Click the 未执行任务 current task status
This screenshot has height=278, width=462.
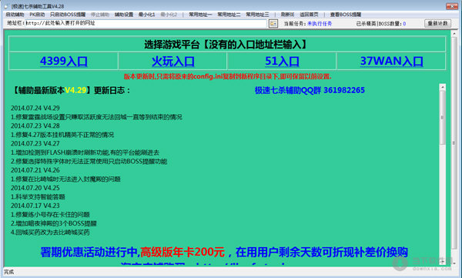click(320, 24)
